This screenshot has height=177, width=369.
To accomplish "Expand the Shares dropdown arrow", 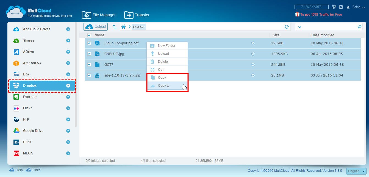I will (x=68, y=40).
